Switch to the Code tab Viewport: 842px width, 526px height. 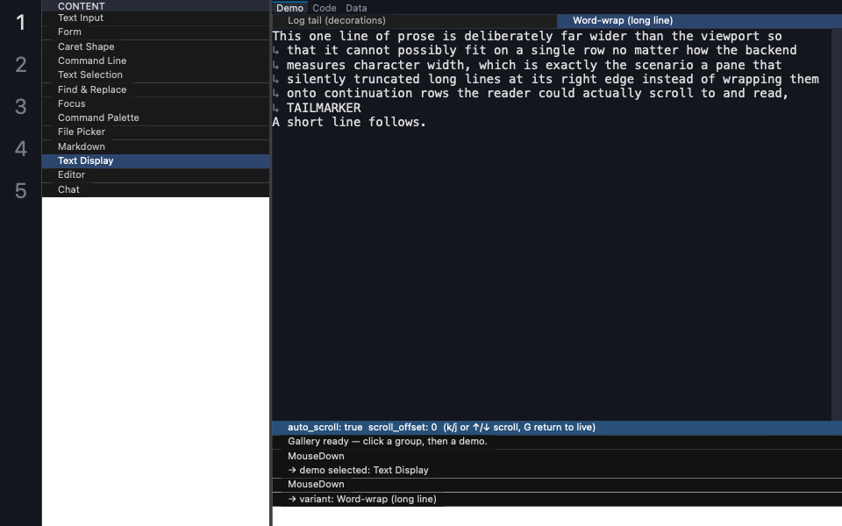point(325,8)
